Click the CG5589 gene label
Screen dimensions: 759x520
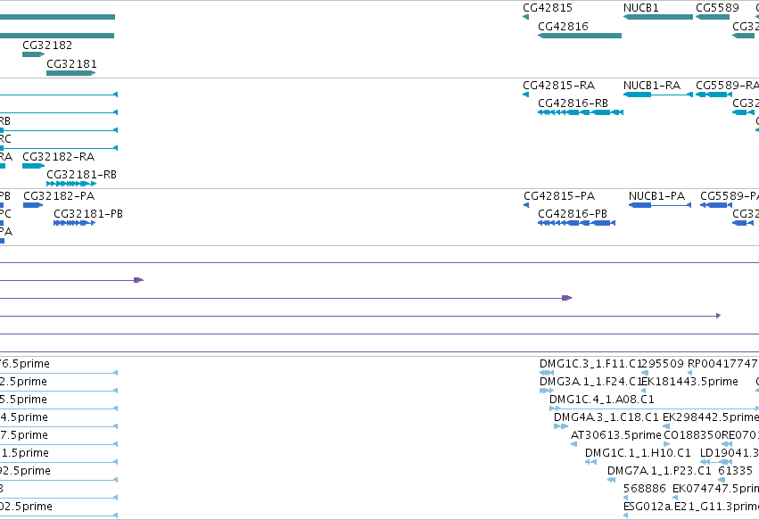tap(717, 8)
